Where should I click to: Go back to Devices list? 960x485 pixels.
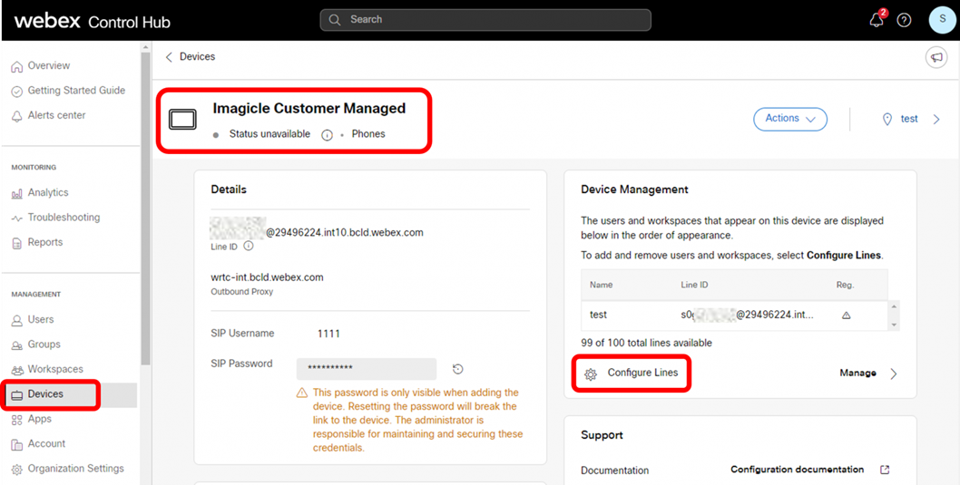tap(190, 57)
